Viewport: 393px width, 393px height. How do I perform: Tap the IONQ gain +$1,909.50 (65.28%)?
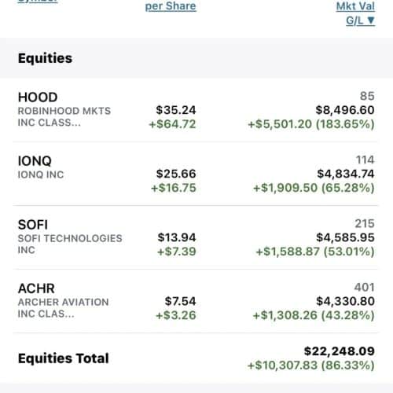pyautogui.click(x=314, y=188)
